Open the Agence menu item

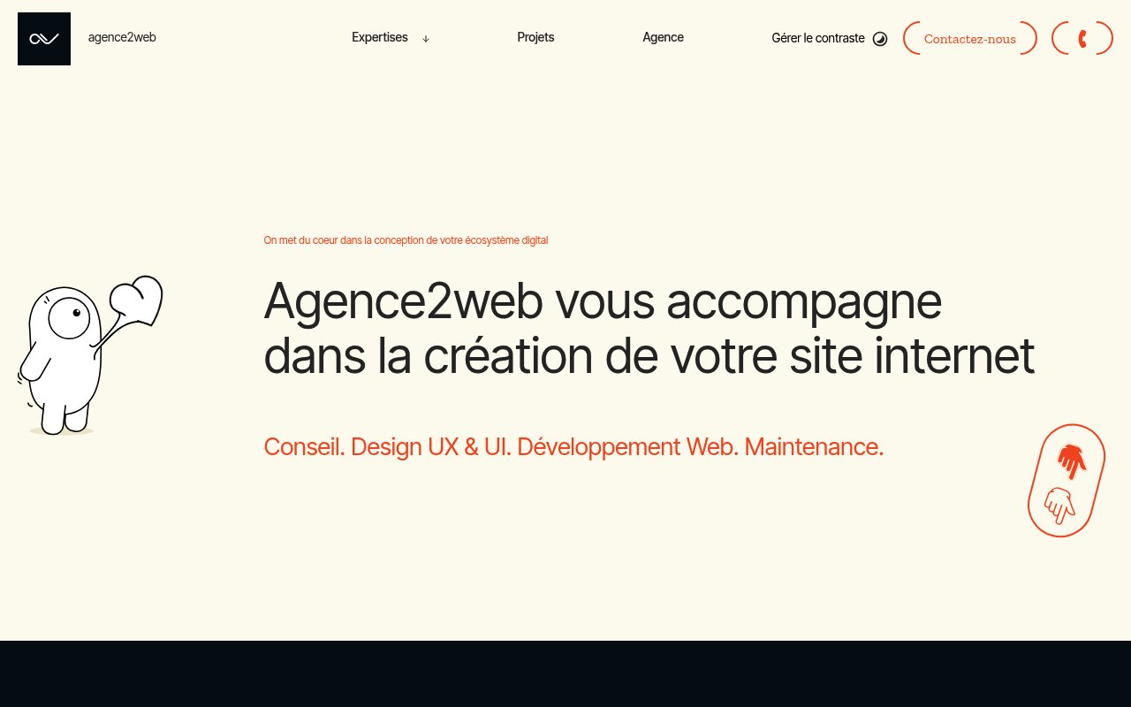tap(663, 37)
